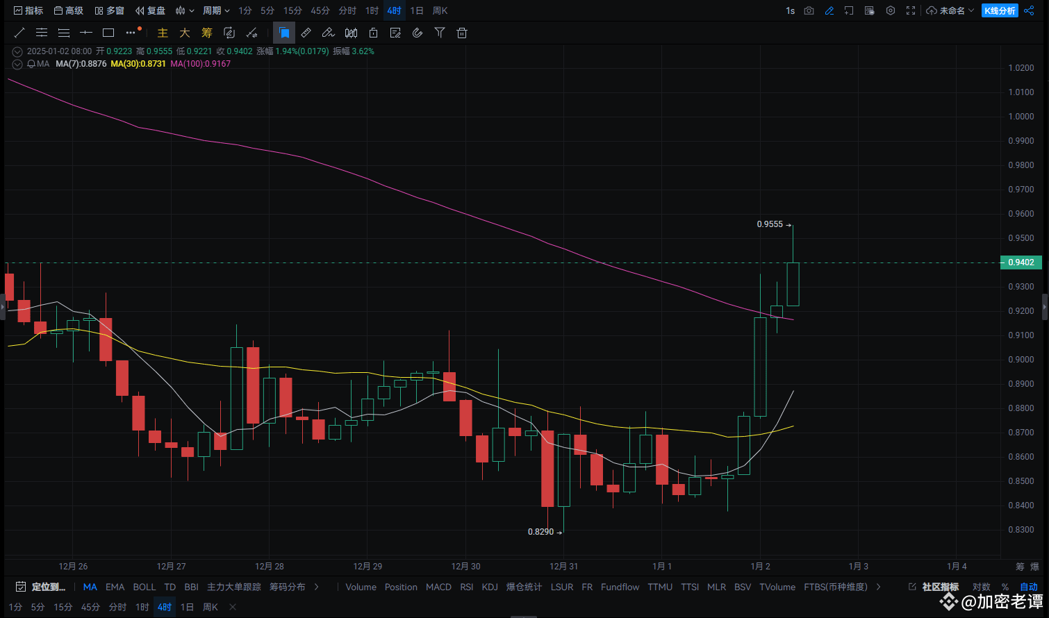Select top 1日 timeframe

tap(417, 10)
